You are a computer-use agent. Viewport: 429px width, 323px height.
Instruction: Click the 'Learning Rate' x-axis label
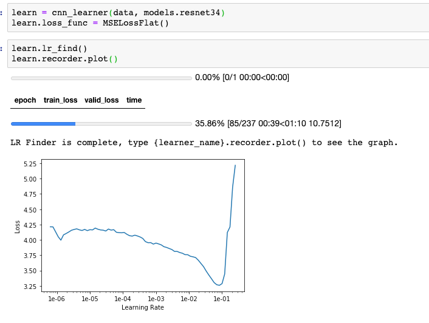tap(143, 307)
